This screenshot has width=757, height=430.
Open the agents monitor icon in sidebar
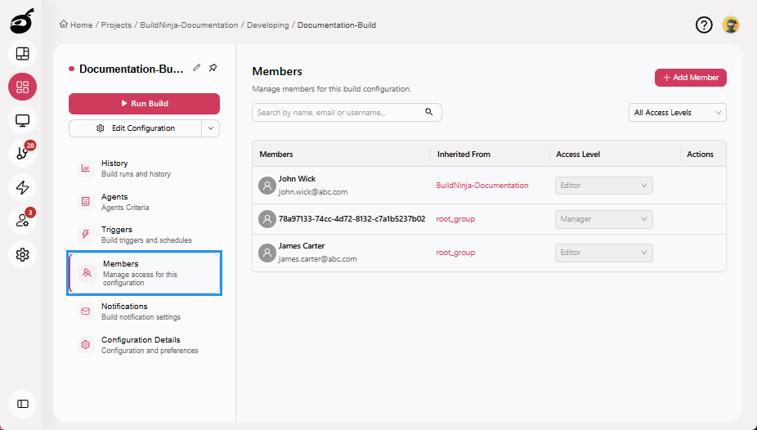tap(23, 120)
